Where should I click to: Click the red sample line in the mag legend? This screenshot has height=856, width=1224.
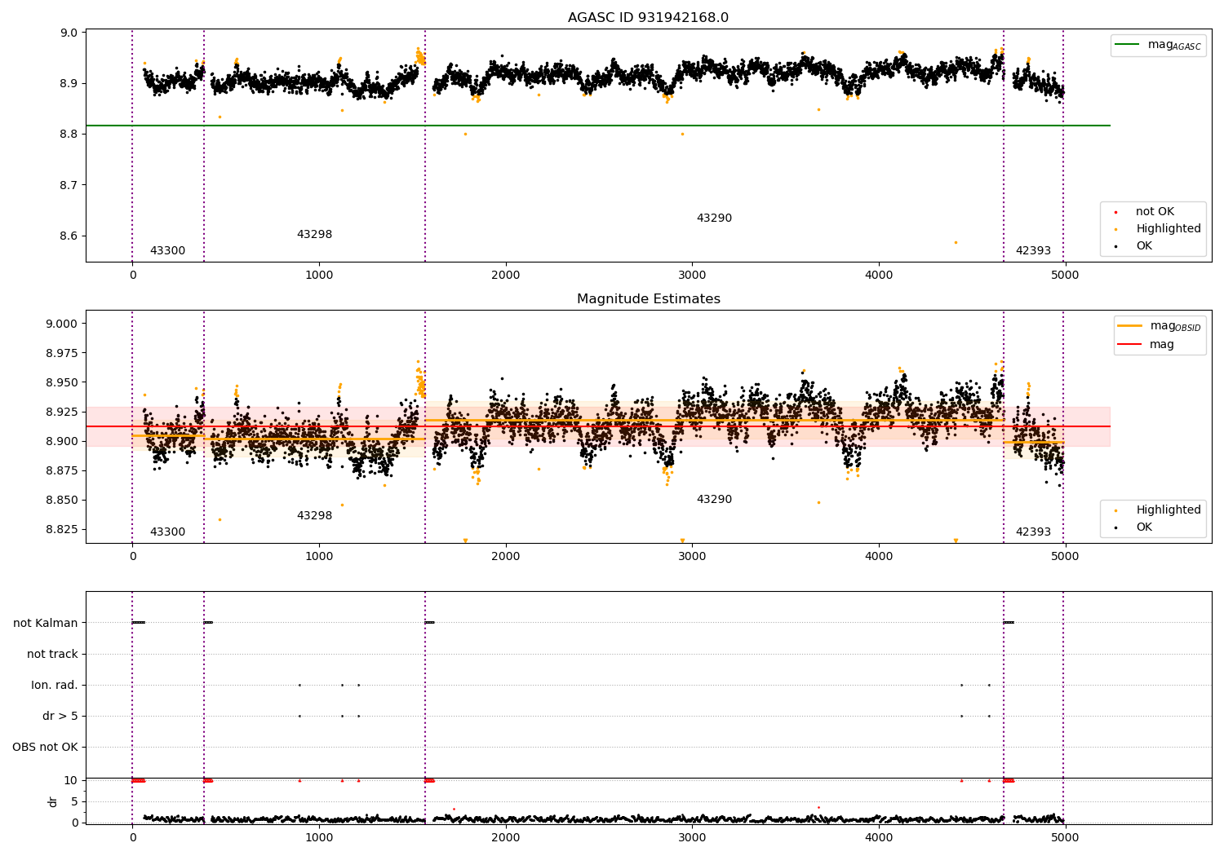[1129, 345]
